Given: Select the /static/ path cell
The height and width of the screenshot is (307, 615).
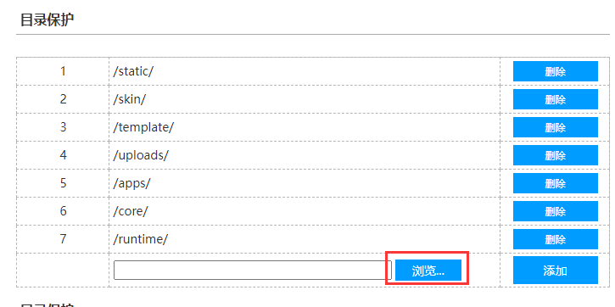Looking at the screenshot, I should pos(305,71).
